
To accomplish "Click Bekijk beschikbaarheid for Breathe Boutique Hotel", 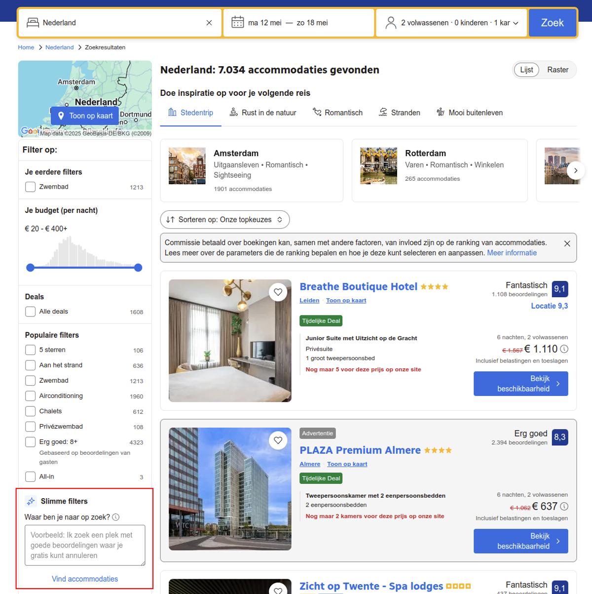I will coord(520,384).
